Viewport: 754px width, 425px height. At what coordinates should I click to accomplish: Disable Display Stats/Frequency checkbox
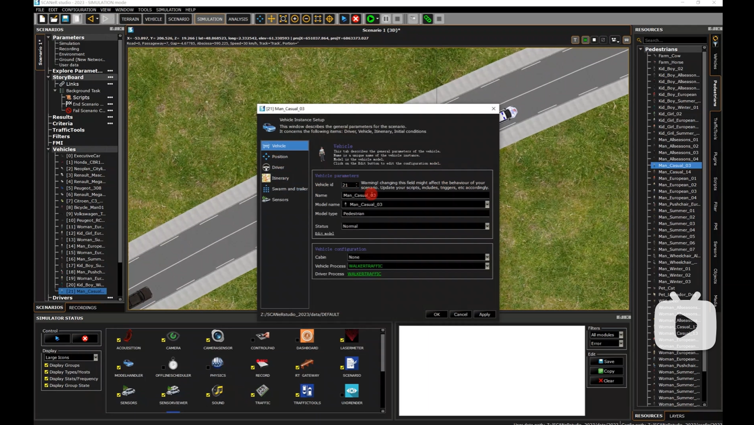tap(47, 378)
